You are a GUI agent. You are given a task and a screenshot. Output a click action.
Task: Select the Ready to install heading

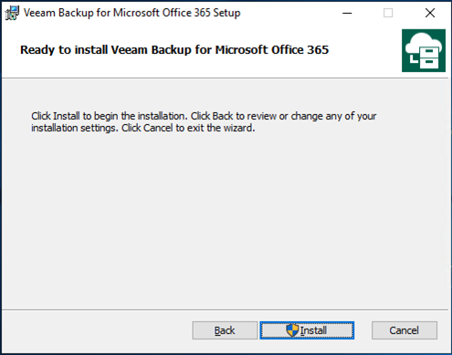coord(174,50)
